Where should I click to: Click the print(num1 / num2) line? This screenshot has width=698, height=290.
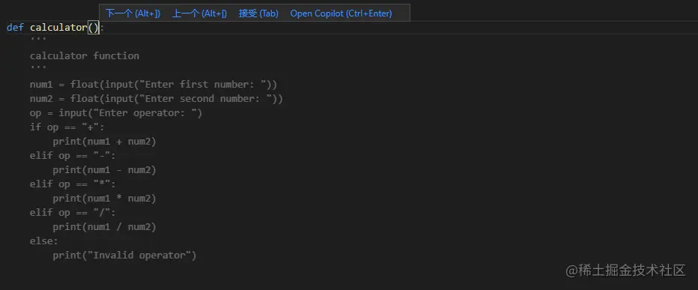point(104,227)
